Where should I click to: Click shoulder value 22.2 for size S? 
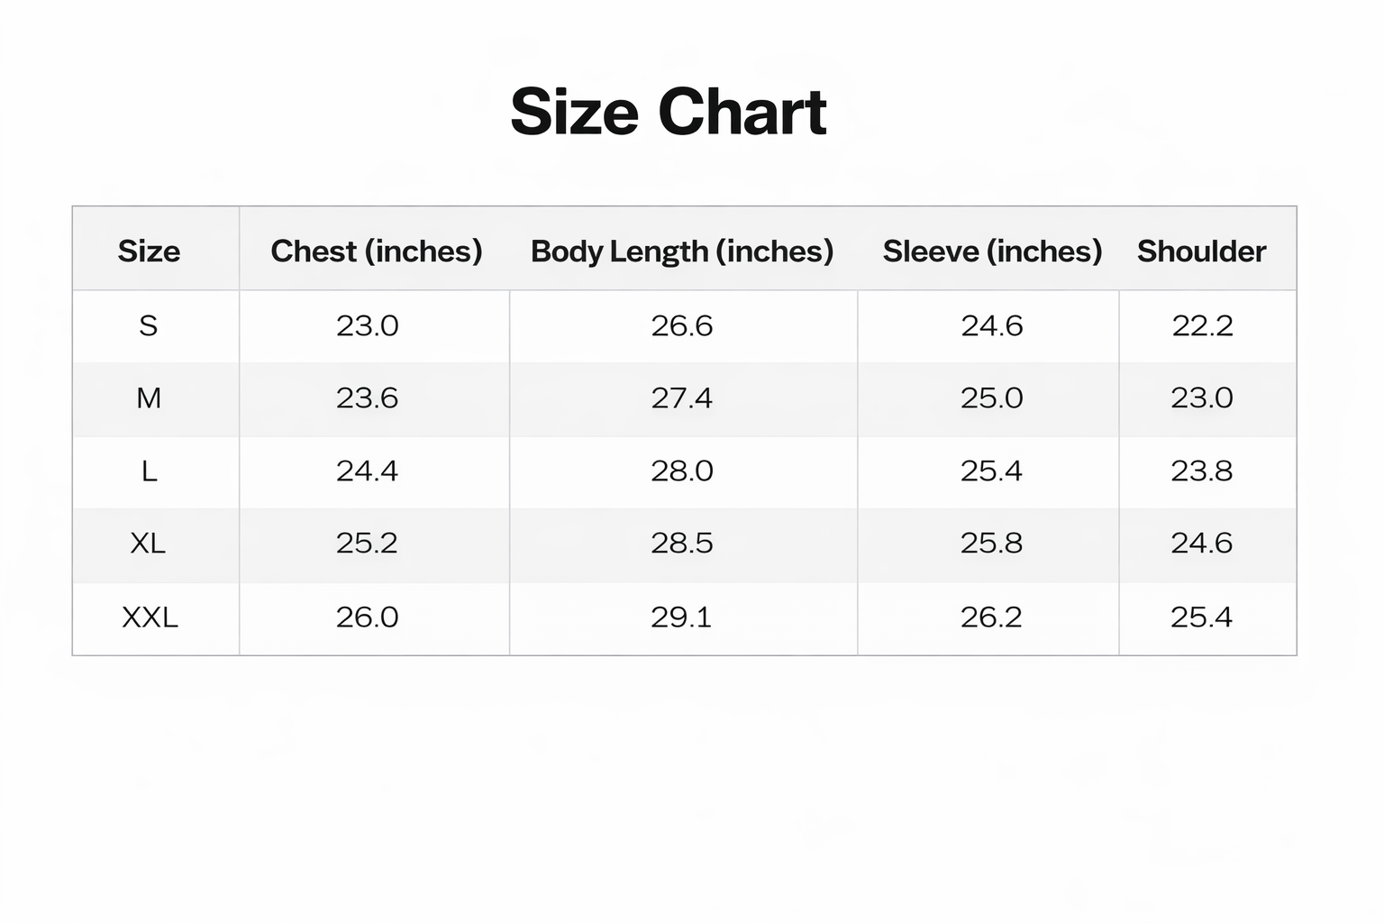(x=1202, y=325)
